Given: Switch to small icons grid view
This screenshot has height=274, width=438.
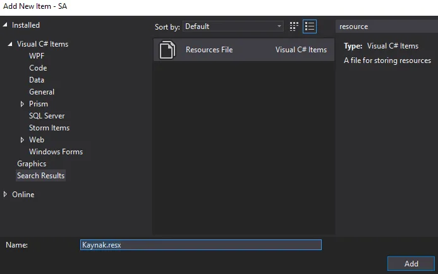Looking at the screenshot, I should click(x=294, y=26).
